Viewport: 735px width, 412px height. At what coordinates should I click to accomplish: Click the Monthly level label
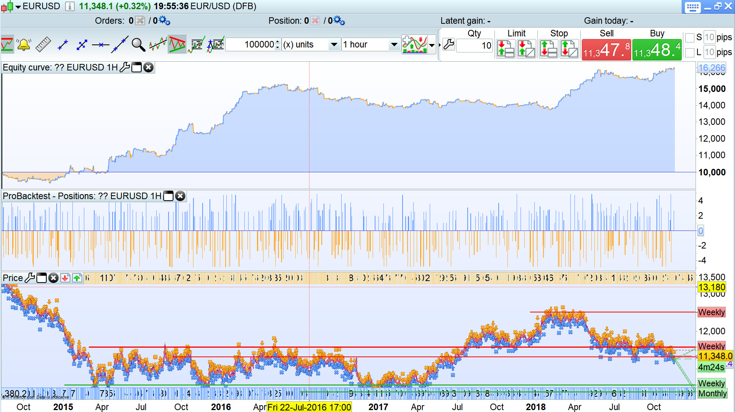[712, 394]
